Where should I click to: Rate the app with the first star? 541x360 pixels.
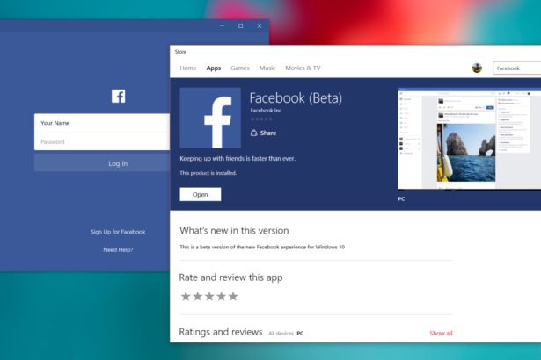coord(186,297)
